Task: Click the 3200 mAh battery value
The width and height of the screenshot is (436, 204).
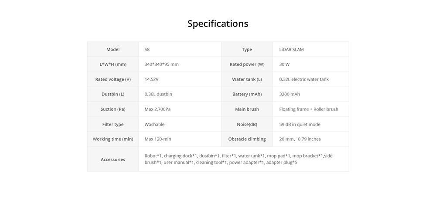Action: (x=290, y=94)
